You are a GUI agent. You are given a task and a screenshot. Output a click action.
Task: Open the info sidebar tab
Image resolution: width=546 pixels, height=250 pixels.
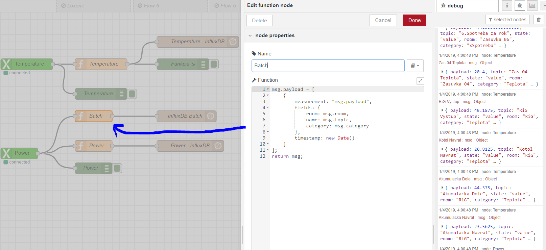(507, 6)
